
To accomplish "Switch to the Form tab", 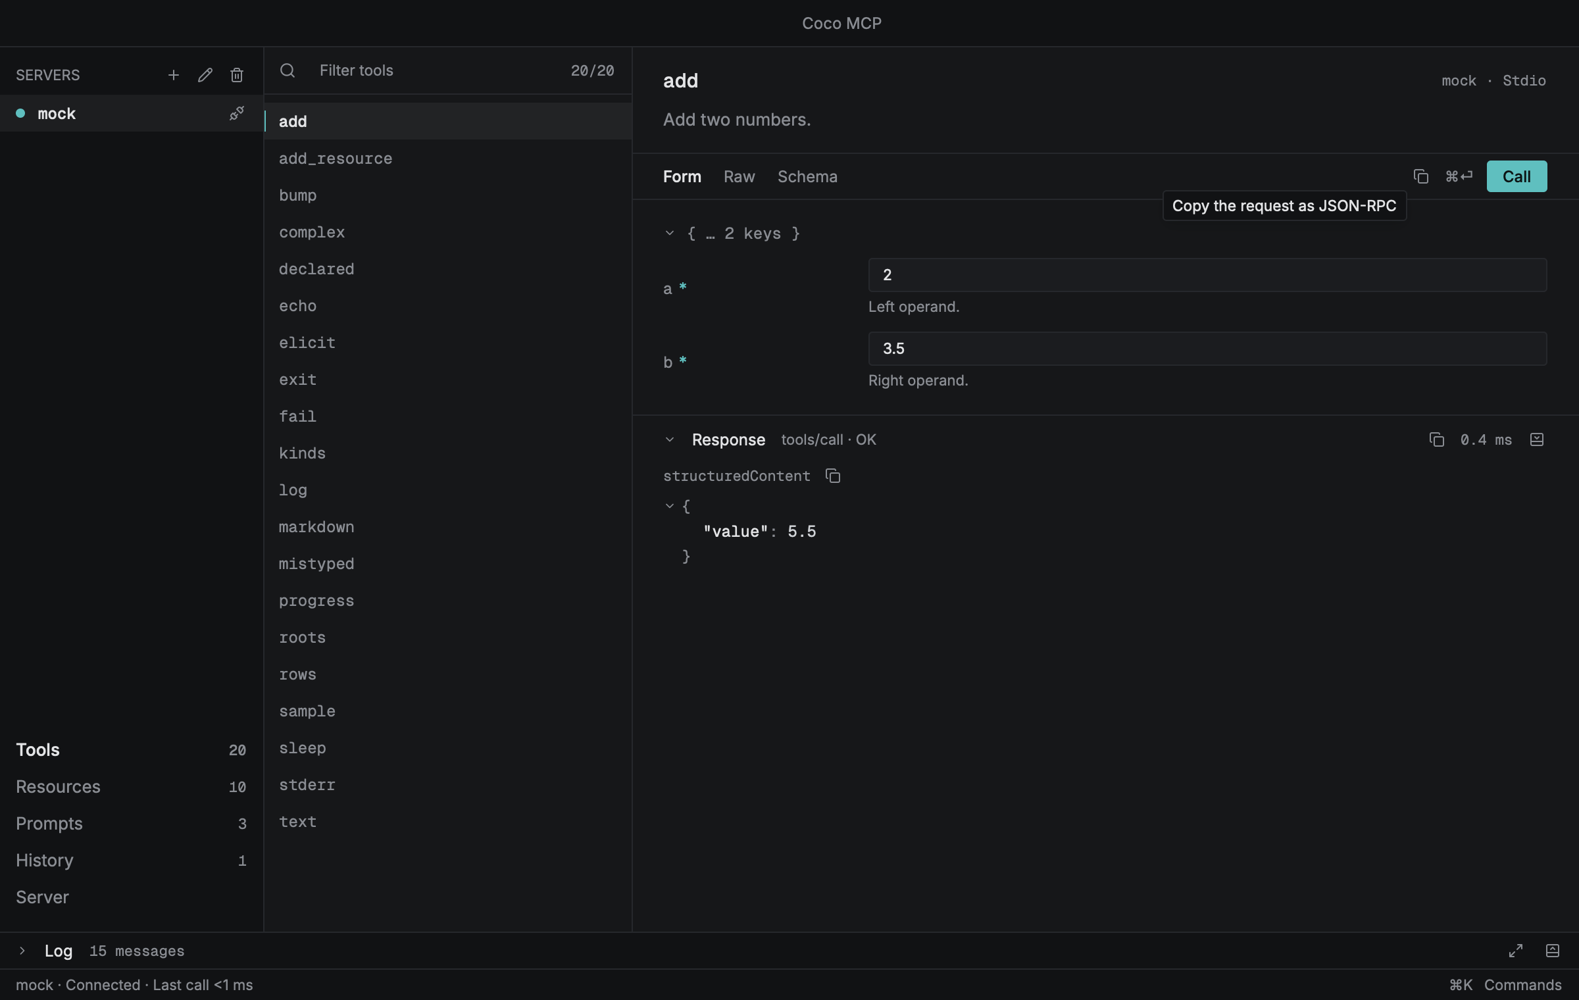I will click(x=682, y=176).
